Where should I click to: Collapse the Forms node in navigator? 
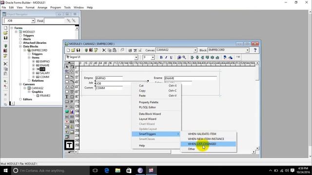pyautogui.click(x=12, y=28)
